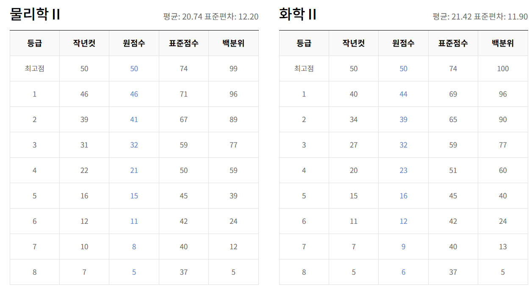
Task: Click 표준점수 header in 화학 II table
Action: [453, 43]
